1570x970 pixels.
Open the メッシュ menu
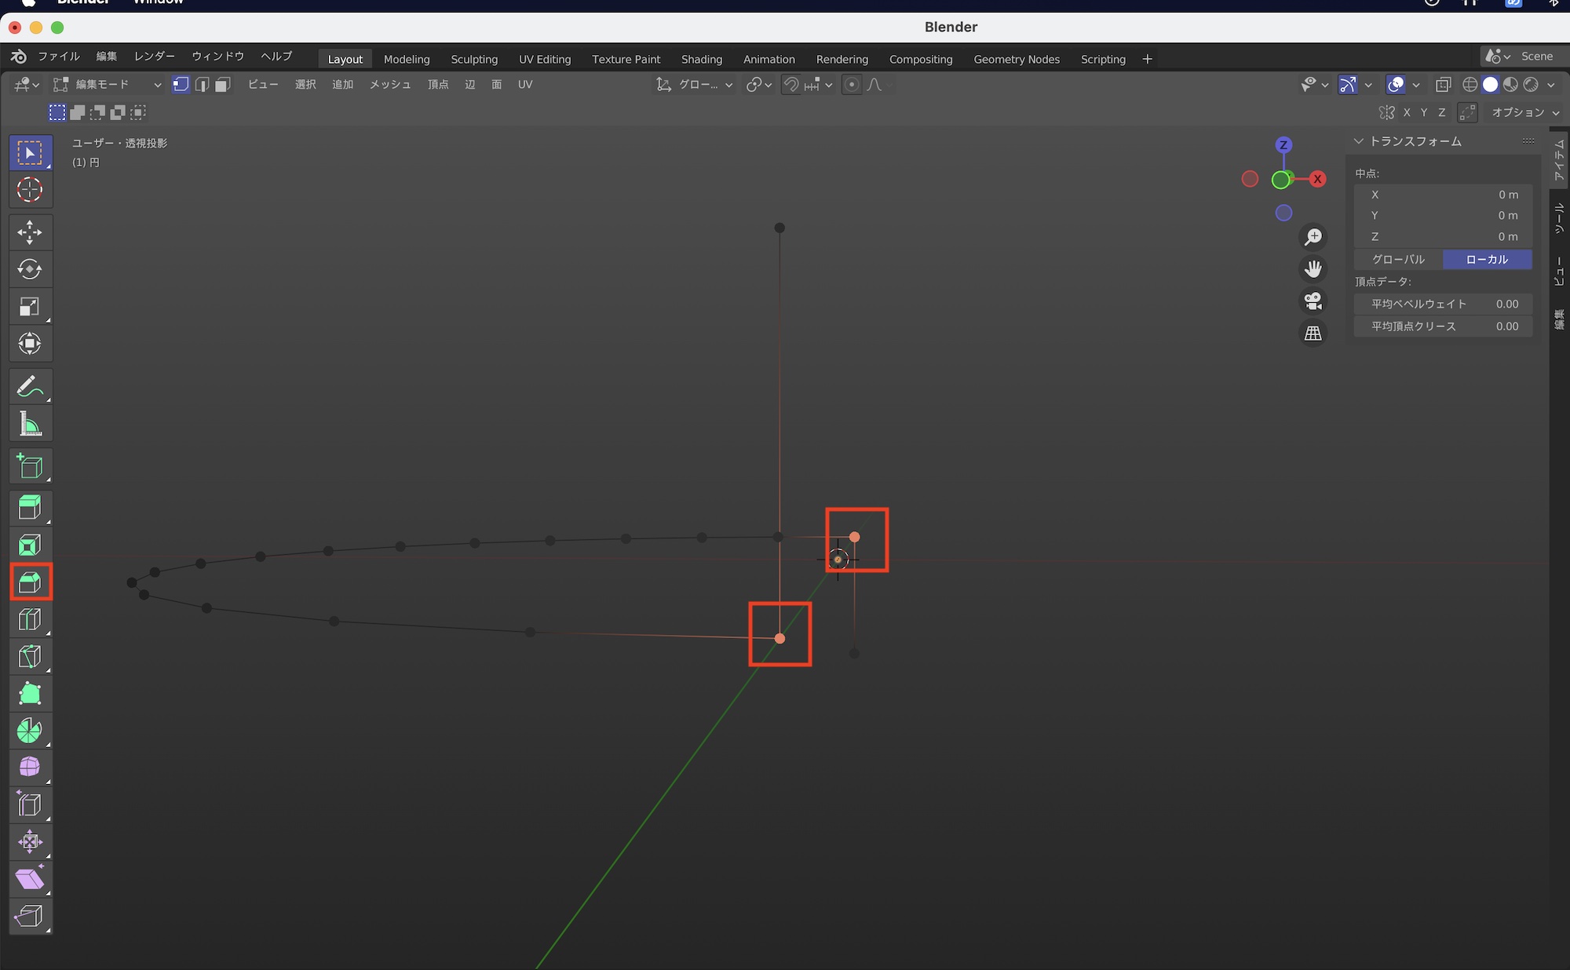coord(390,85)
